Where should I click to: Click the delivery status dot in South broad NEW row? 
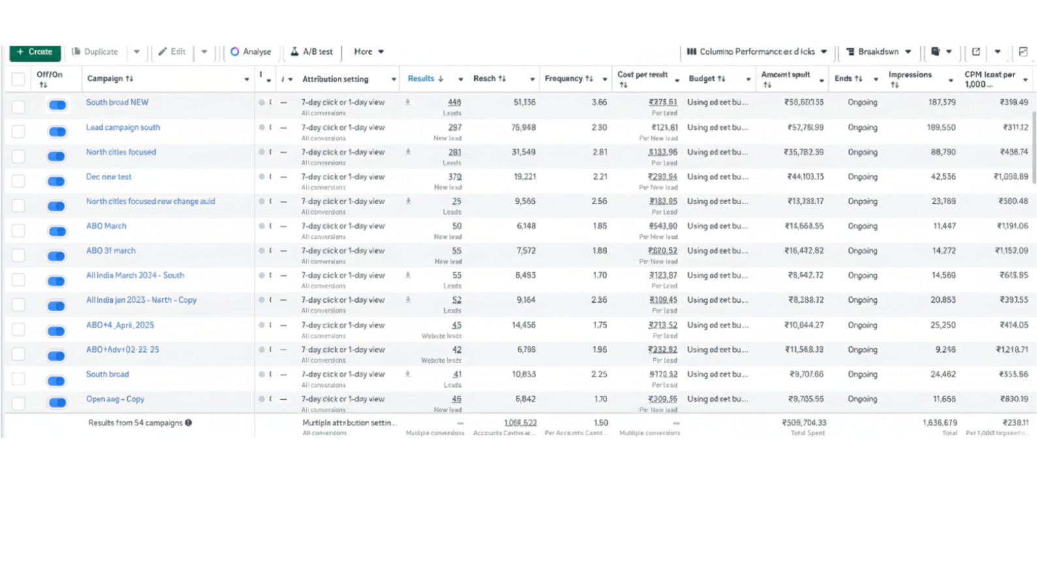[x=262, y=102]
